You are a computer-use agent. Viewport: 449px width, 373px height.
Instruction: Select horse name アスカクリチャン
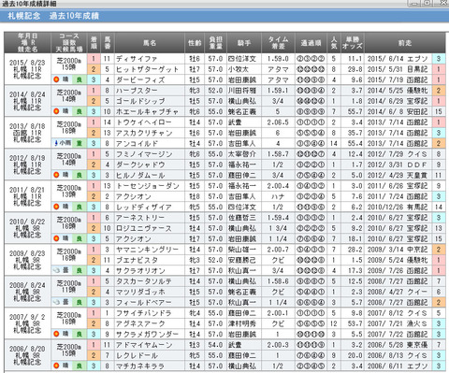pyautogui.click(x=144, y=133)
